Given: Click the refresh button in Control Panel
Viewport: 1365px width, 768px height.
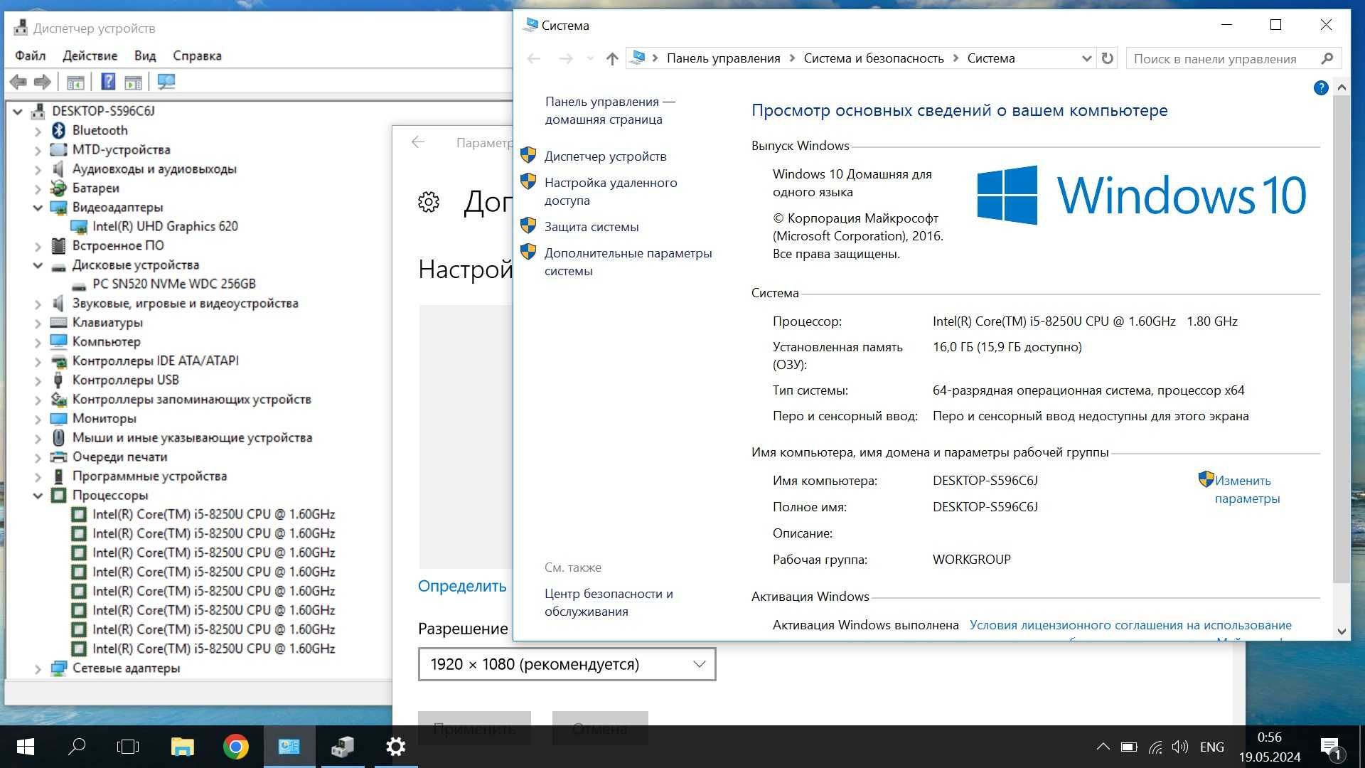Looking at the screenshot, I should (1108, 58).
